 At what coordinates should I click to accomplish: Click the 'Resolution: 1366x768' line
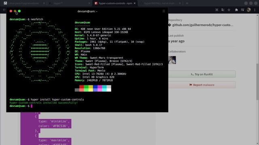(x=90, y=48)
